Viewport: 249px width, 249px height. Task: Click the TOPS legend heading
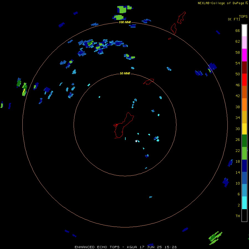243,16
